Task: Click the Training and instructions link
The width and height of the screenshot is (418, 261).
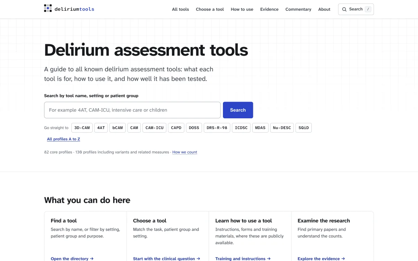Action: [243, 259]
